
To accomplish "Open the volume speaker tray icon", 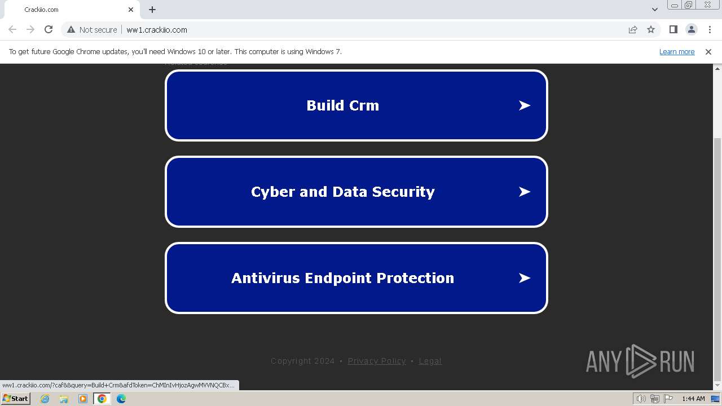I will pos(641,399).
